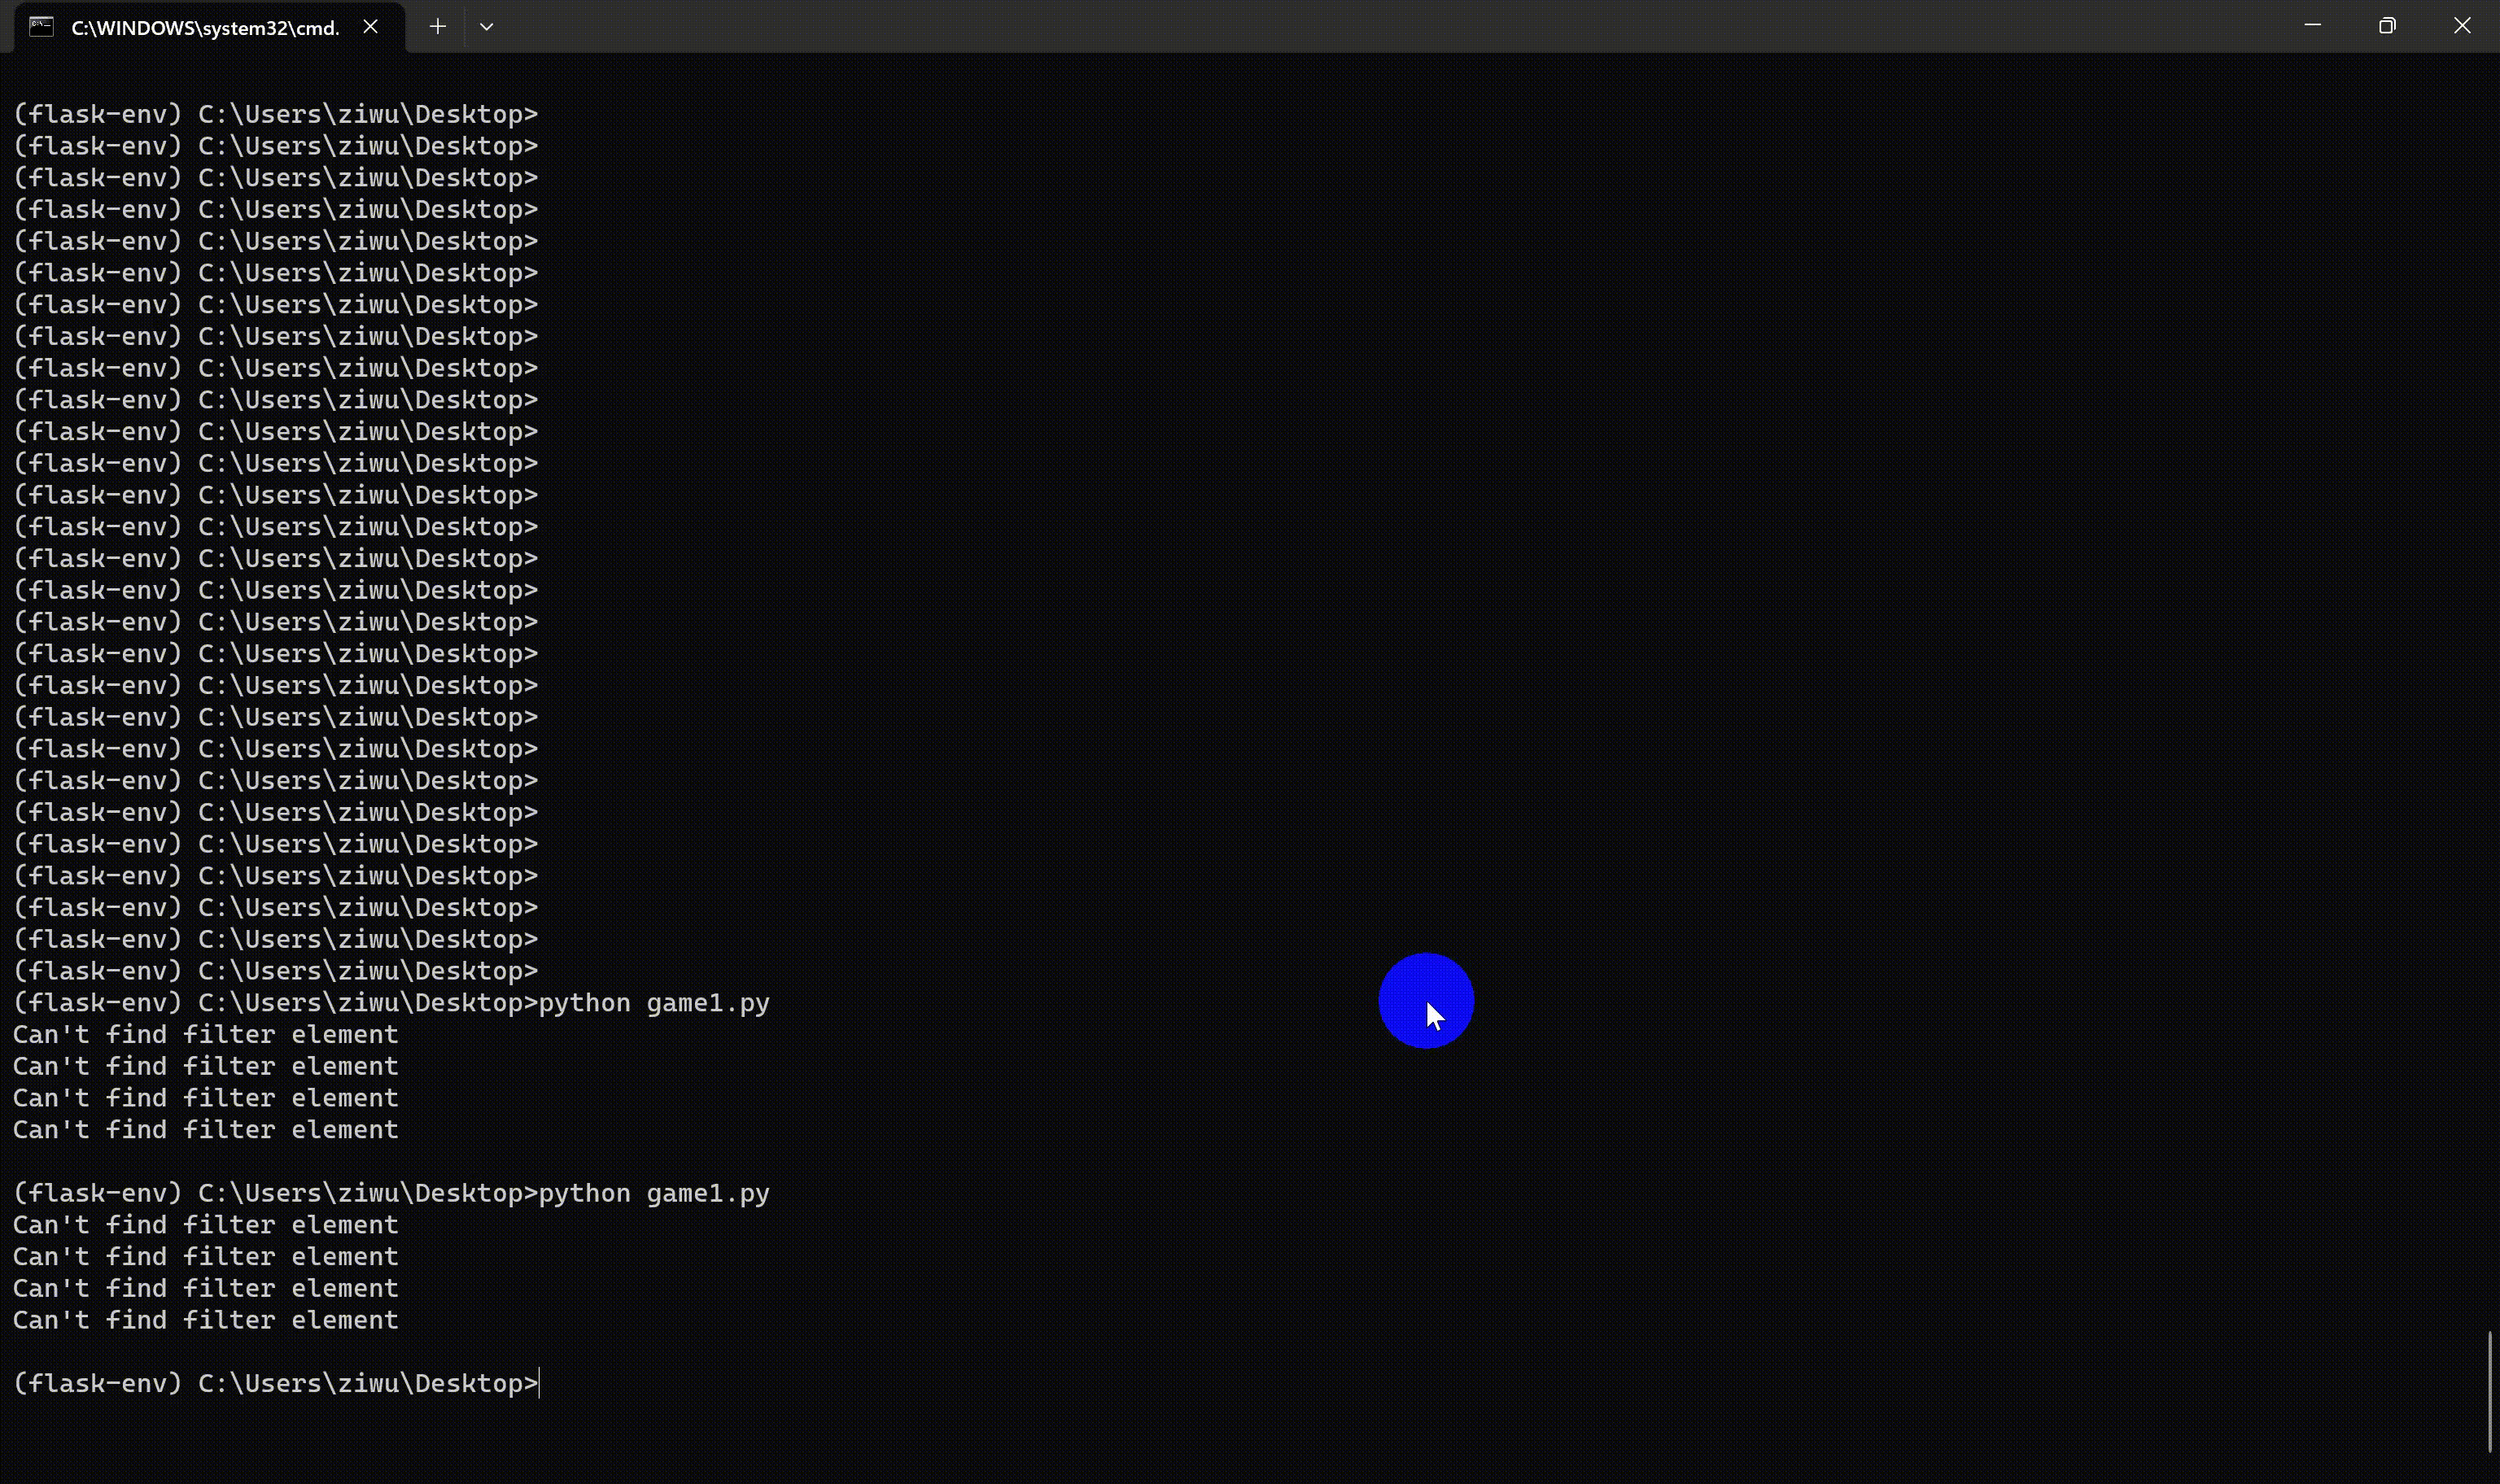Click the cmd icon in the tab
The width and height of the screenshot is (2500, 1484).
coord(41,27)
